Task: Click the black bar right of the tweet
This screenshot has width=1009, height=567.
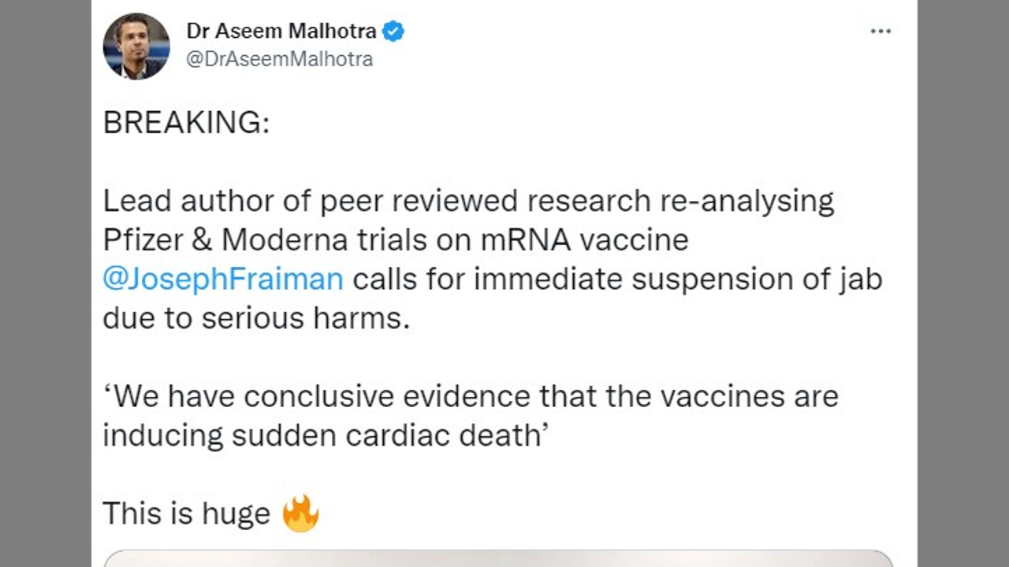Action: click(x=963, y=283)
